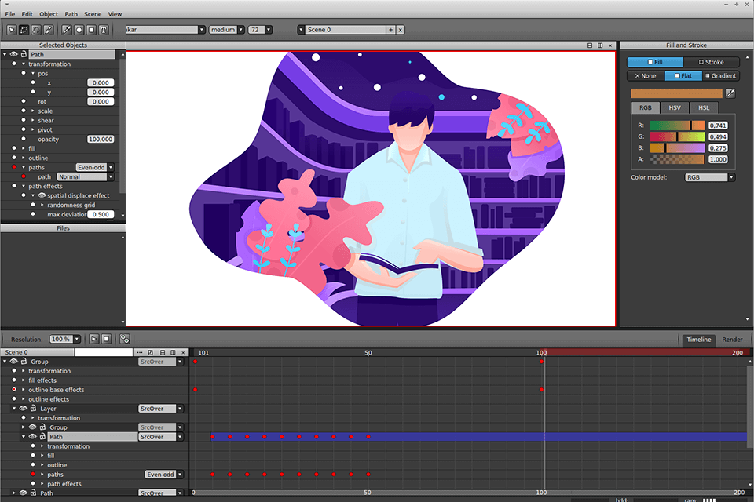Collapse the Layer row in timeline

tap(14, 409)
